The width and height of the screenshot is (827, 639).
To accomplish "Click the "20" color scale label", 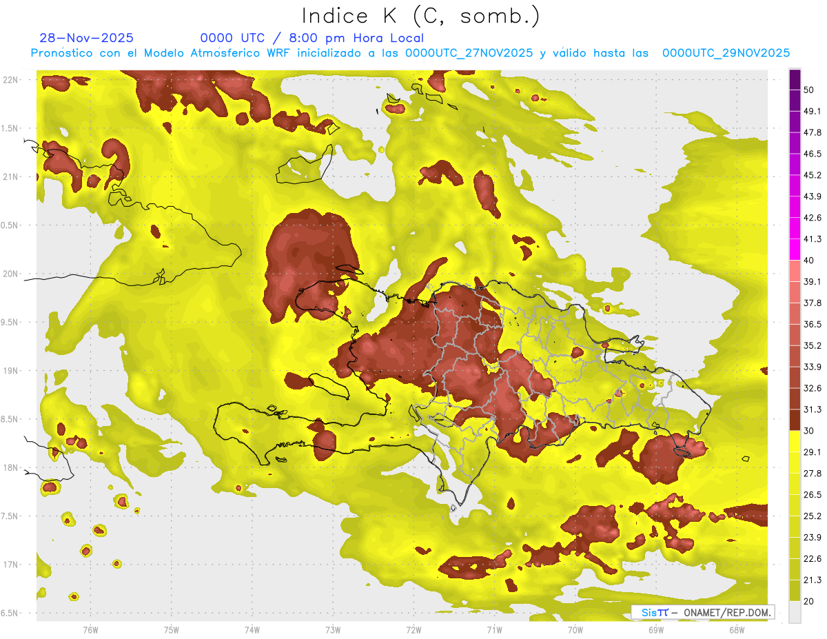I will [810, 601].
